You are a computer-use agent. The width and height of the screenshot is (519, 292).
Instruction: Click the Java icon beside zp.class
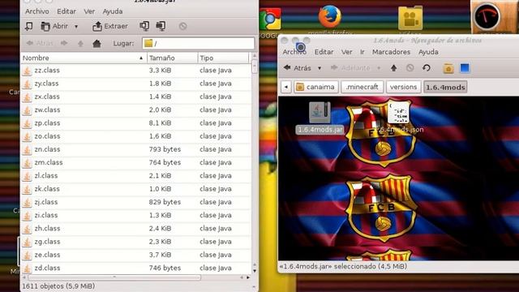tap(27, 123)
